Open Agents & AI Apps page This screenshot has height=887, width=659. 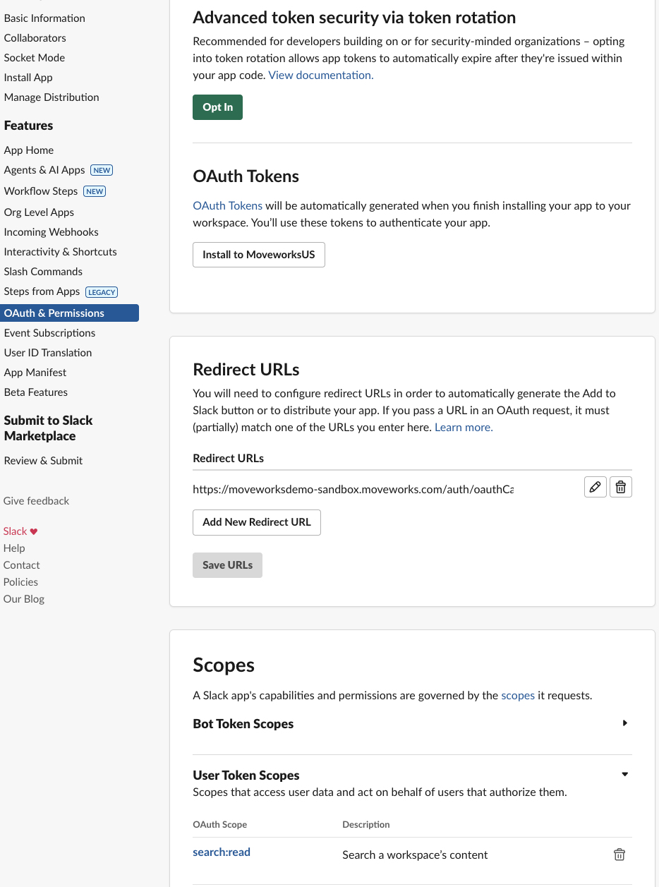point(44,170)
